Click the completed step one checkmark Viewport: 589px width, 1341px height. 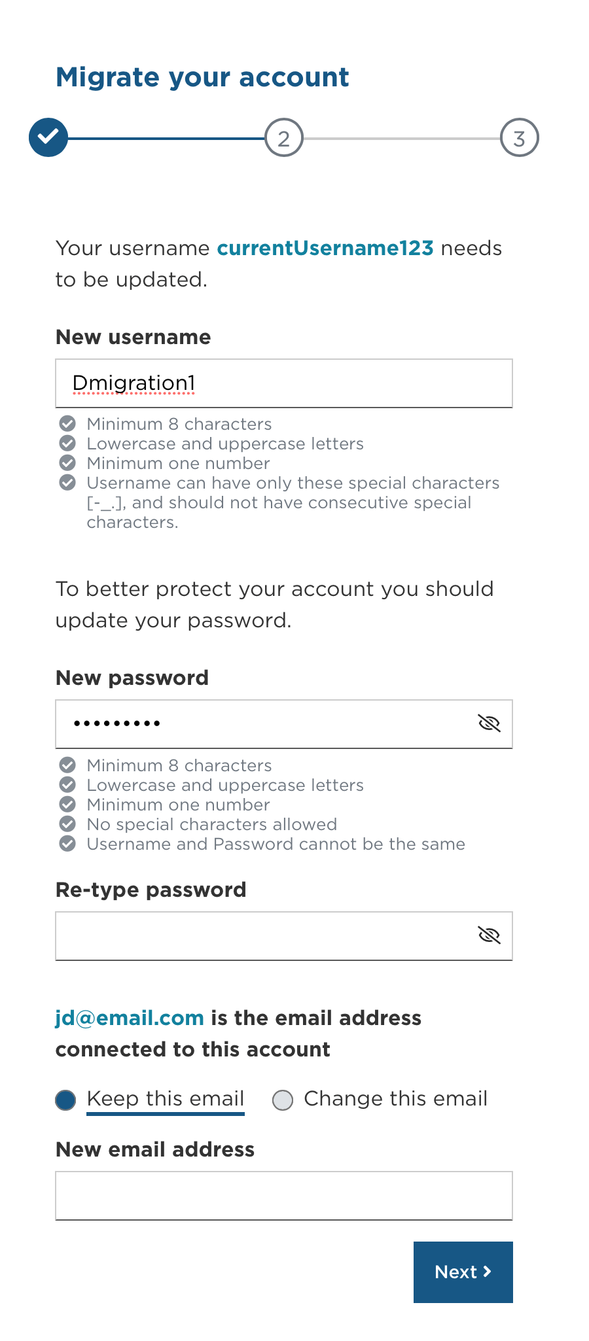[48, 137]
